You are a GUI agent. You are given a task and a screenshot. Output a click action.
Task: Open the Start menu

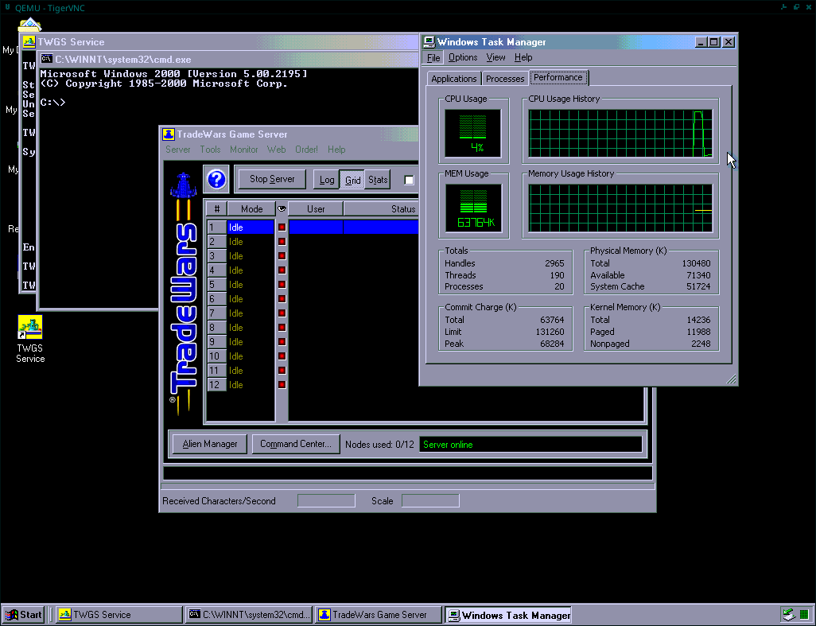tap(24, 615)
